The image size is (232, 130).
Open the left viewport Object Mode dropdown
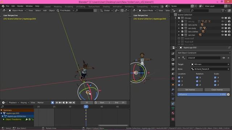17,10
